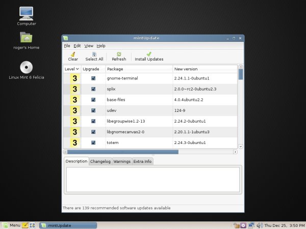Screen dimensions: 306x229
Task: Click the horizontal scrollbar thumb
Action: point(123,152)
